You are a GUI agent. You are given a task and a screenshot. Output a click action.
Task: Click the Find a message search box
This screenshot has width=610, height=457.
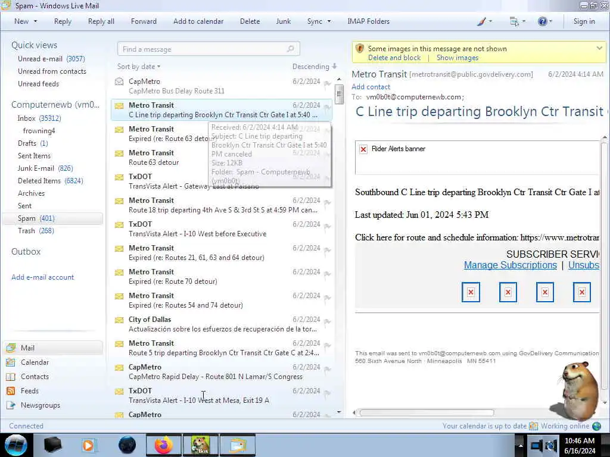[x=208, y=49]
